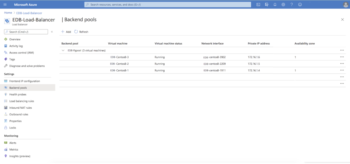Click the Locks padlock icon
Screen dimensions: 350x164
pos(6,128)
